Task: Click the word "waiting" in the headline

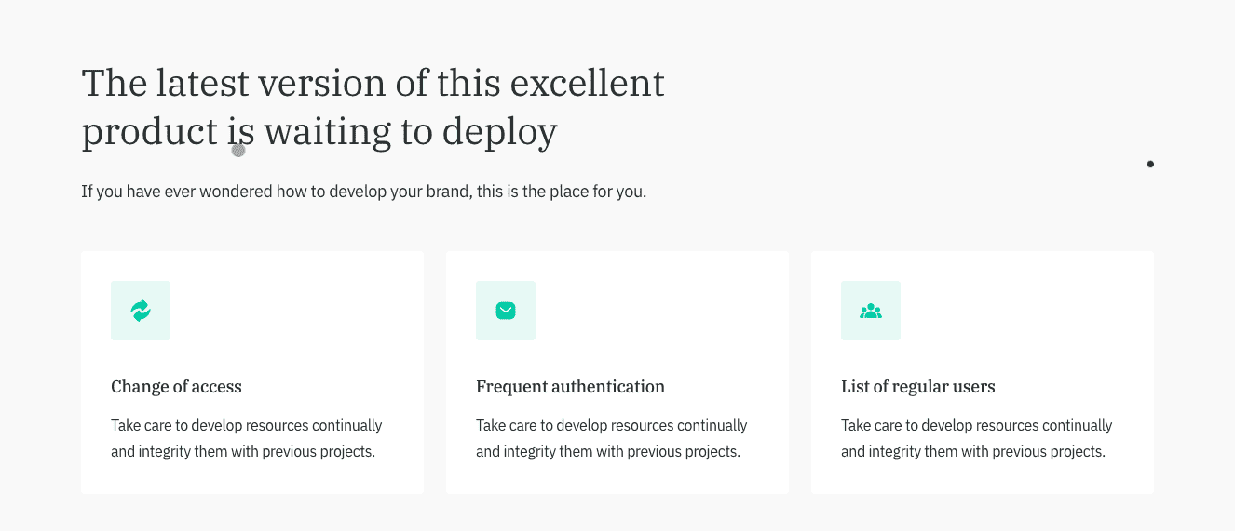Action: point(327,132)
